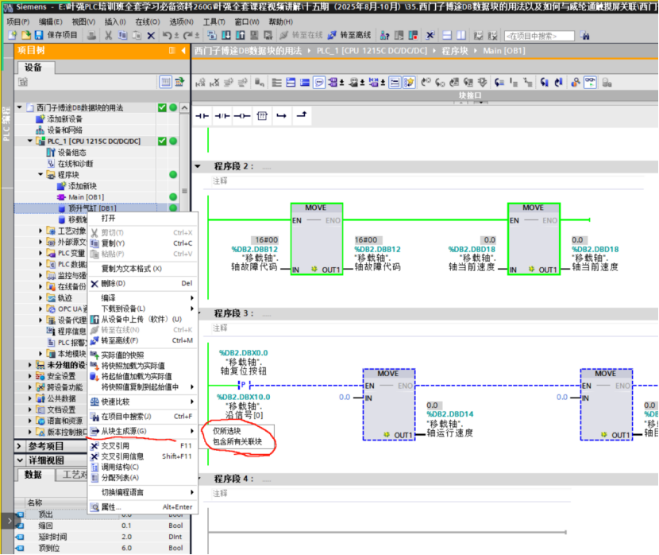Toggle network comments display icon
This screenshot has height=555, width=659.
[319, 83]
